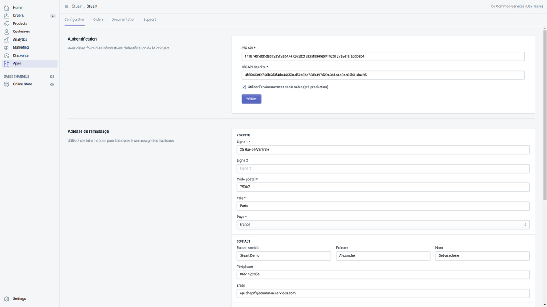Switch to the Orders tab in Stuart app

click(x=98, y=20)
